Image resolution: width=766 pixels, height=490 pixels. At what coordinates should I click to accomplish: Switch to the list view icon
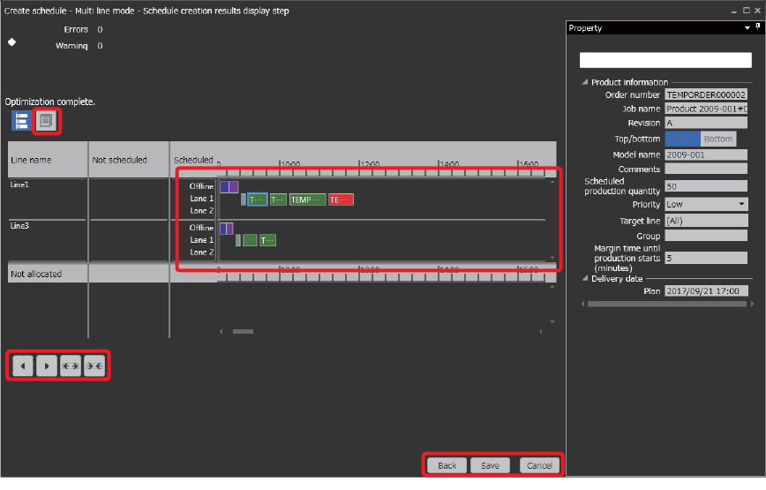pos(46,121)
